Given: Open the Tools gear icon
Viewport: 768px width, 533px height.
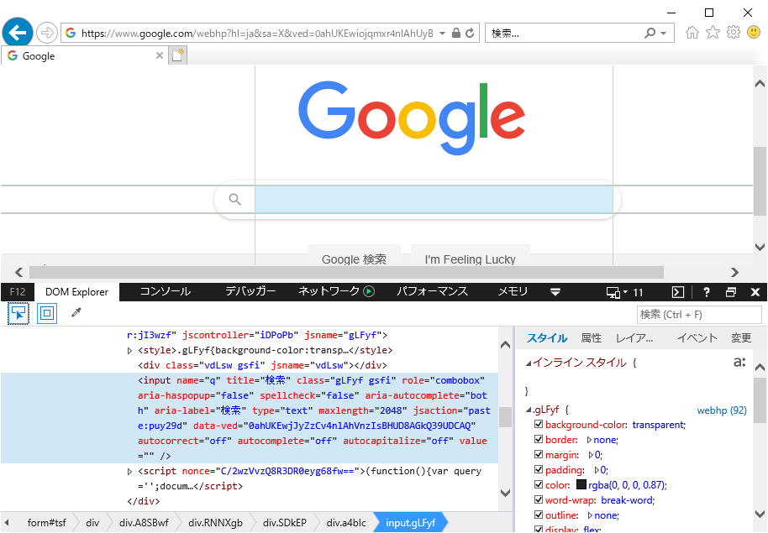Looking at the screenshot, I should (734, 32).
